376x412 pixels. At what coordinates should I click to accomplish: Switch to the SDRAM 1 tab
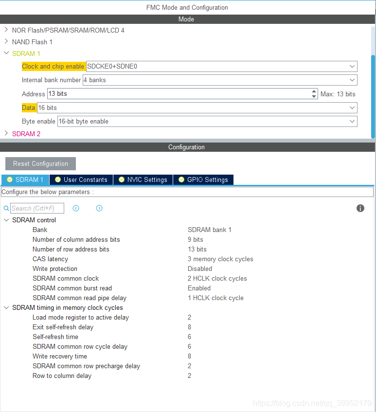tap(25, 179)
